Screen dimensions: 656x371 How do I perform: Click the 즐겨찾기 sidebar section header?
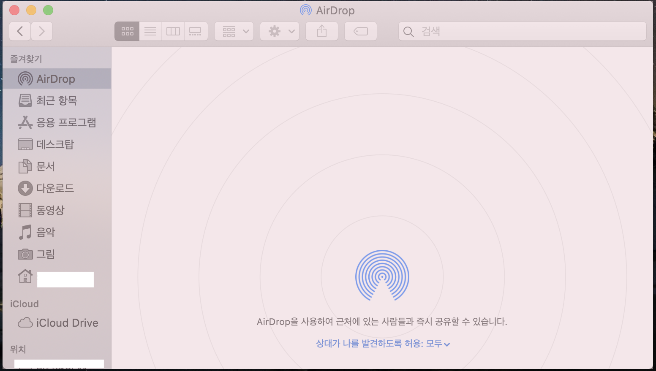pos(26,59)
